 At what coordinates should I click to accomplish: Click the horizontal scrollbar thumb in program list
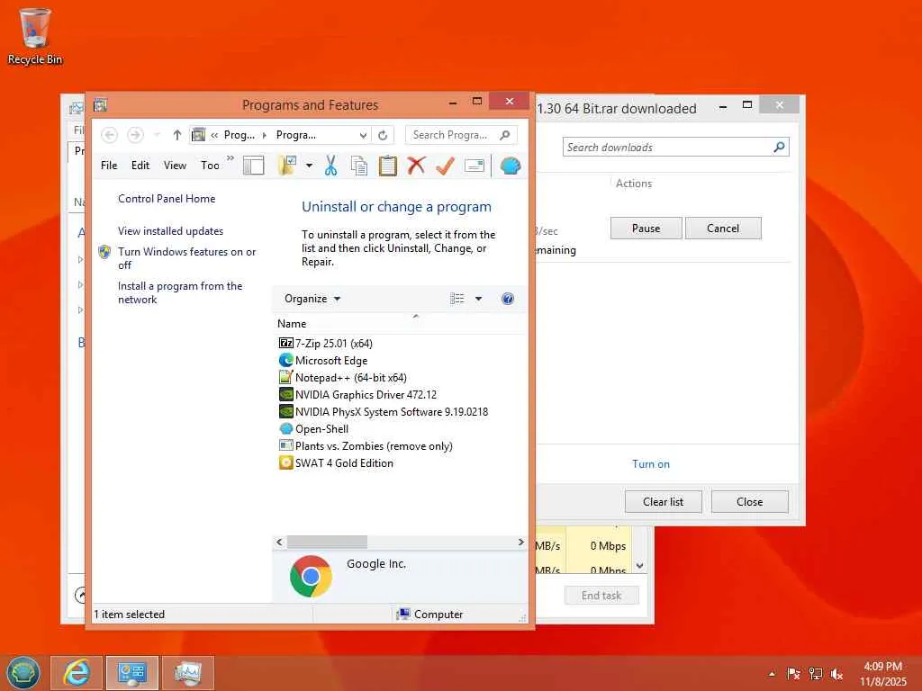327,542
